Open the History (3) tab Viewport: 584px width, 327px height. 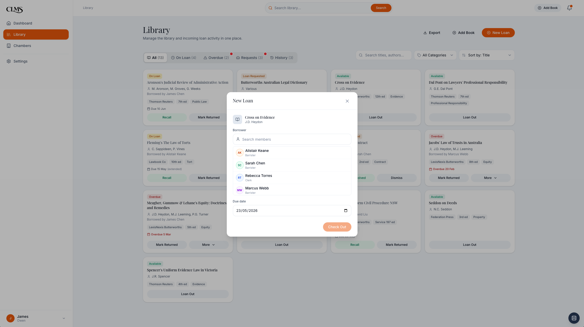282,58
